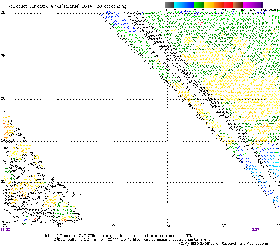Screen dimensions: 280x246
Task: Click the red 30-35 knots legend swatch
Action: tap(229, 5)
